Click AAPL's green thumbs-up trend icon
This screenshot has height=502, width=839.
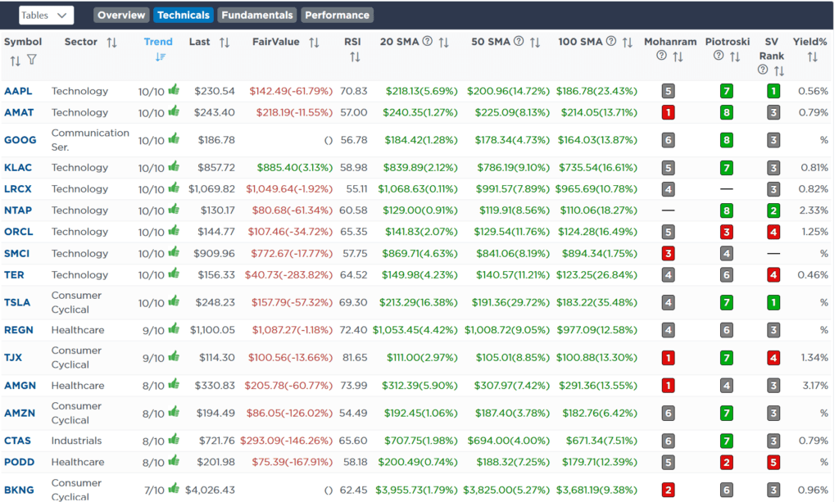pos(173,90)
